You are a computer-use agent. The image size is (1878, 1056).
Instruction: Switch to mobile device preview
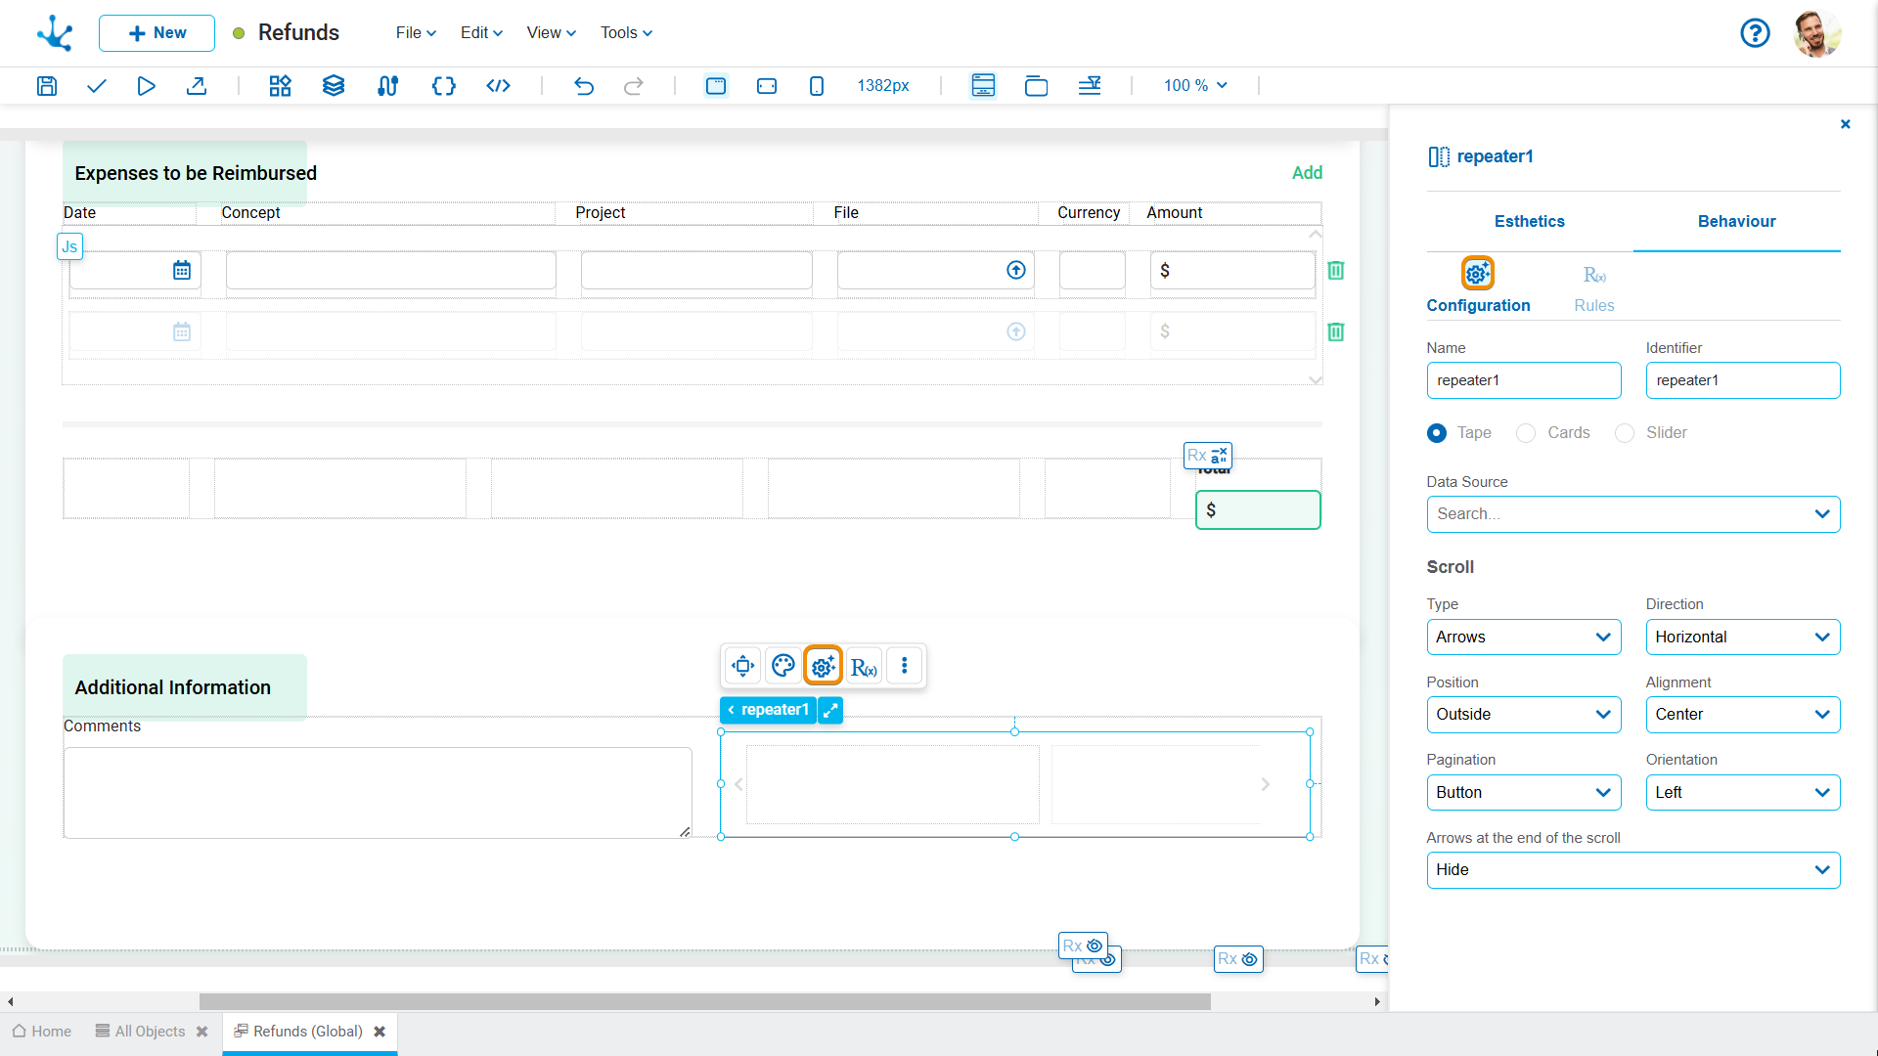tap(816, 86)
